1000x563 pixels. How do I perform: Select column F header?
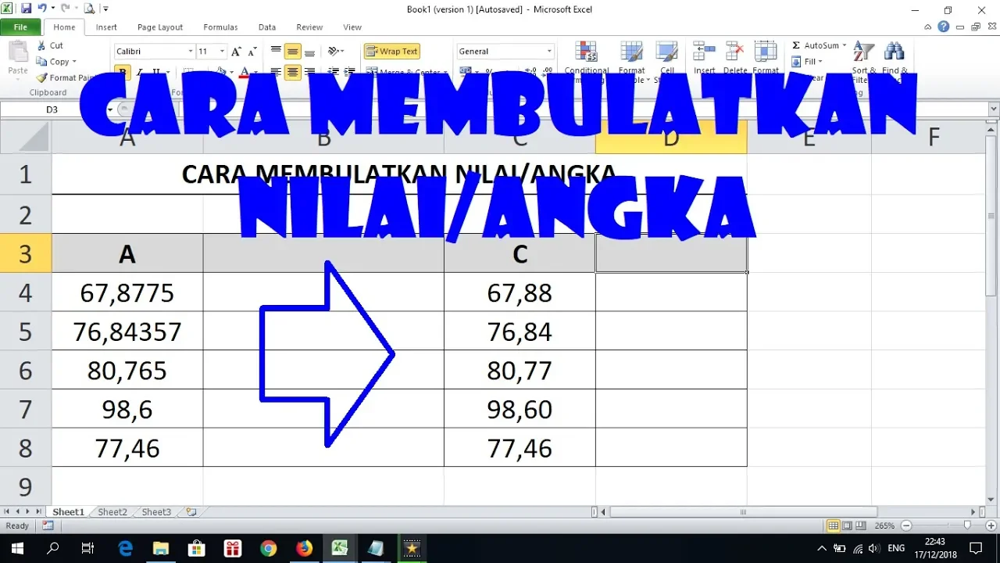(934, 138)
